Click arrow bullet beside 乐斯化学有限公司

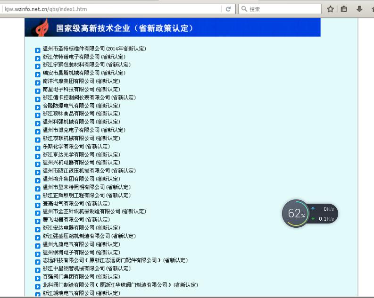pos(38,148)
